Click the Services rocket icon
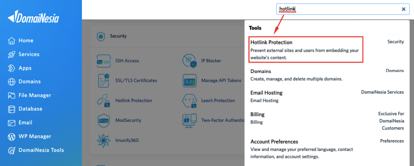The height and width of the screenshot is (166, 414). click(x=12, y=54)
